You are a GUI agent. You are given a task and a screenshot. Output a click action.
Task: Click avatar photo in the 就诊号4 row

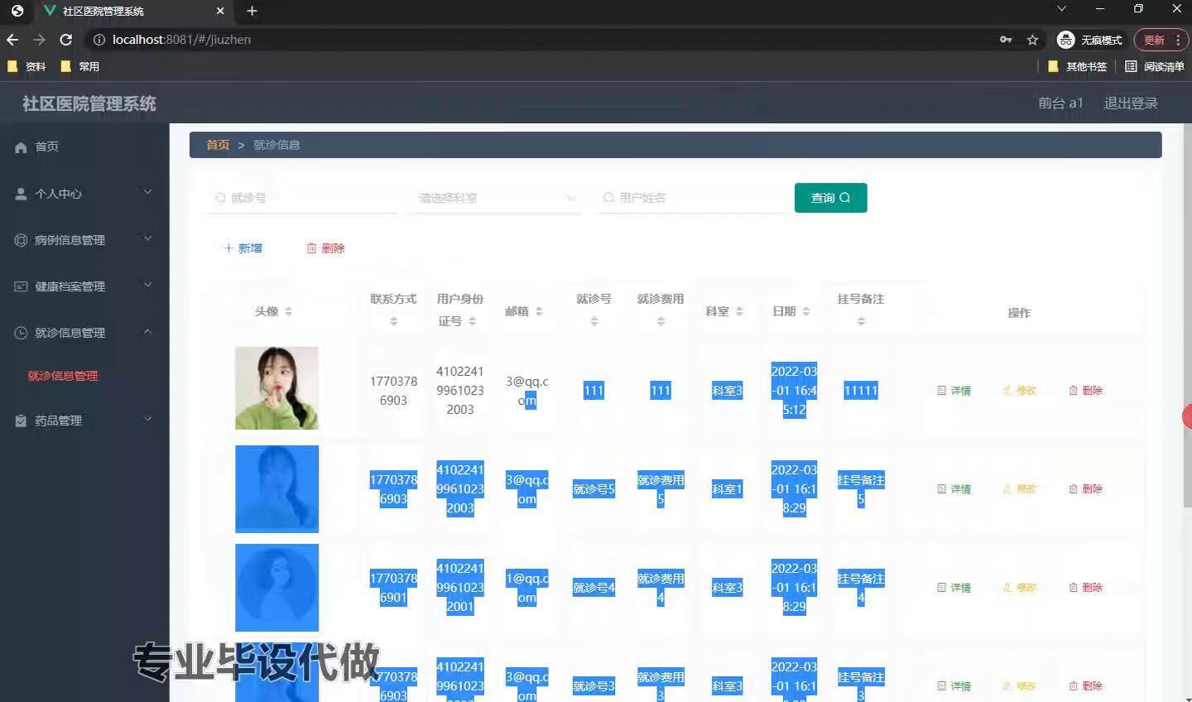(x=276, y=588)
